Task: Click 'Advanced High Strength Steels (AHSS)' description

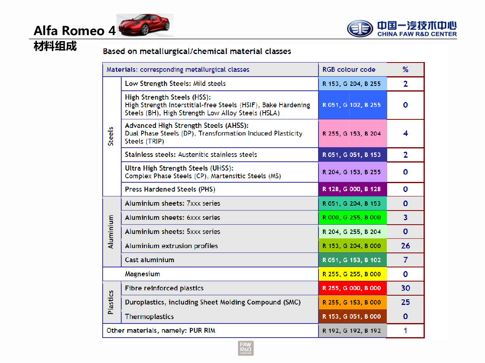Action: [213, 133]
